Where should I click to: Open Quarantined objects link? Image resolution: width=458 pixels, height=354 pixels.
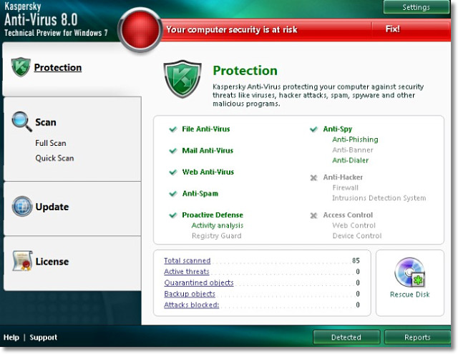coord(199,282)
